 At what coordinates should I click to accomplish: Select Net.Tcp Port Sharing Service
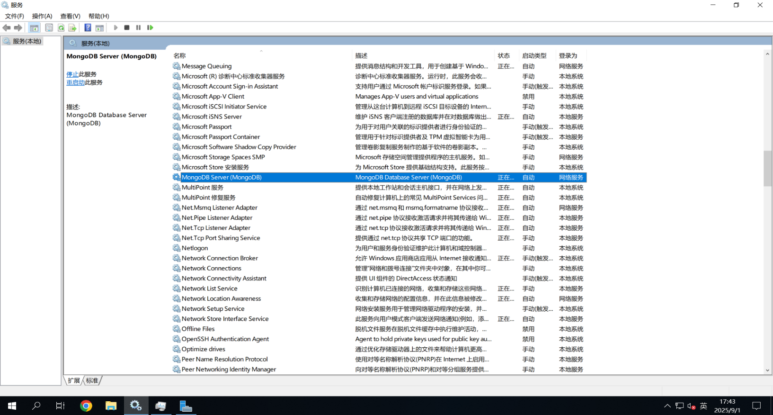pyautogui.click(x=380, y=238)
